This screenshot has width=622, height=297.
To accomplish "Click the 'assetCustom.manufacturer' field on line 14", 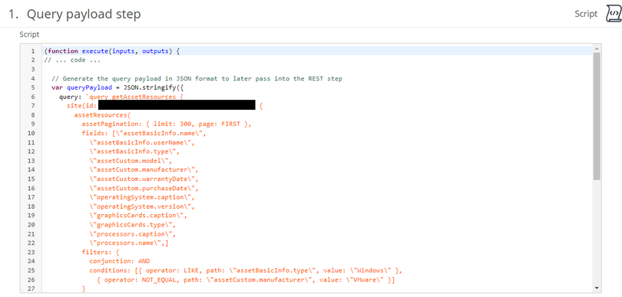I will [144, 170].
